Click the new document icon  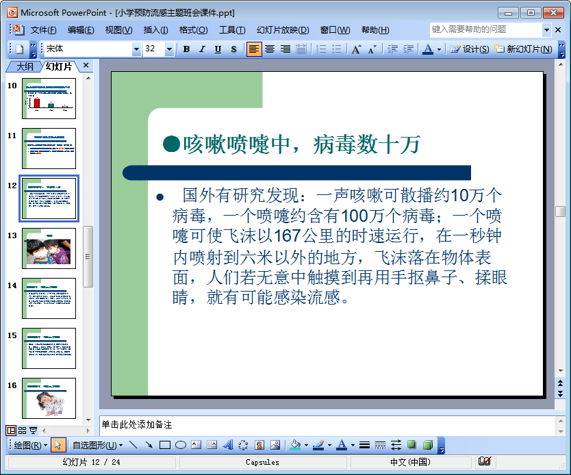point(20,49)
